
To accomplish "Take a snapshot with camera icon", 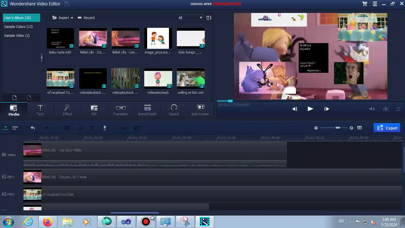I will click(x=385, y=109).
